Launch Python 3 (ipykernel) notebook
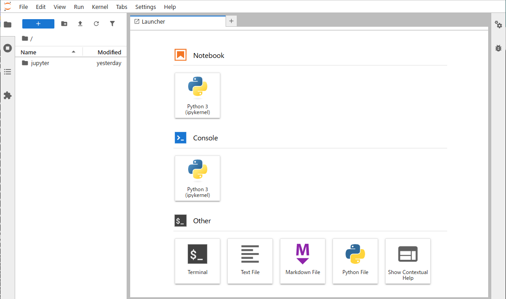Image resolution: width=506 pixels, height=299 pixels. pos(197,95)
